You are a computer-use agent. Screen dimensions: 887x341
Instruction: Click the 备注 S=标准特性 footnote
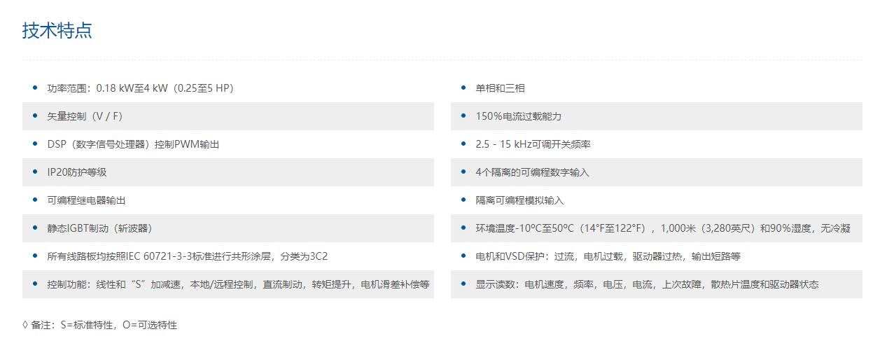click(x=99, y=325)
